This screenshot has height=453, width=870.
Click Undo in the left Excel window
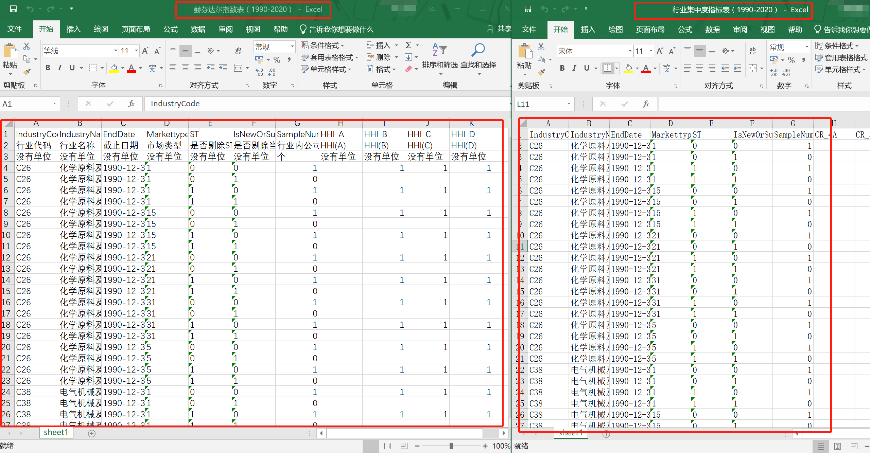30,8
